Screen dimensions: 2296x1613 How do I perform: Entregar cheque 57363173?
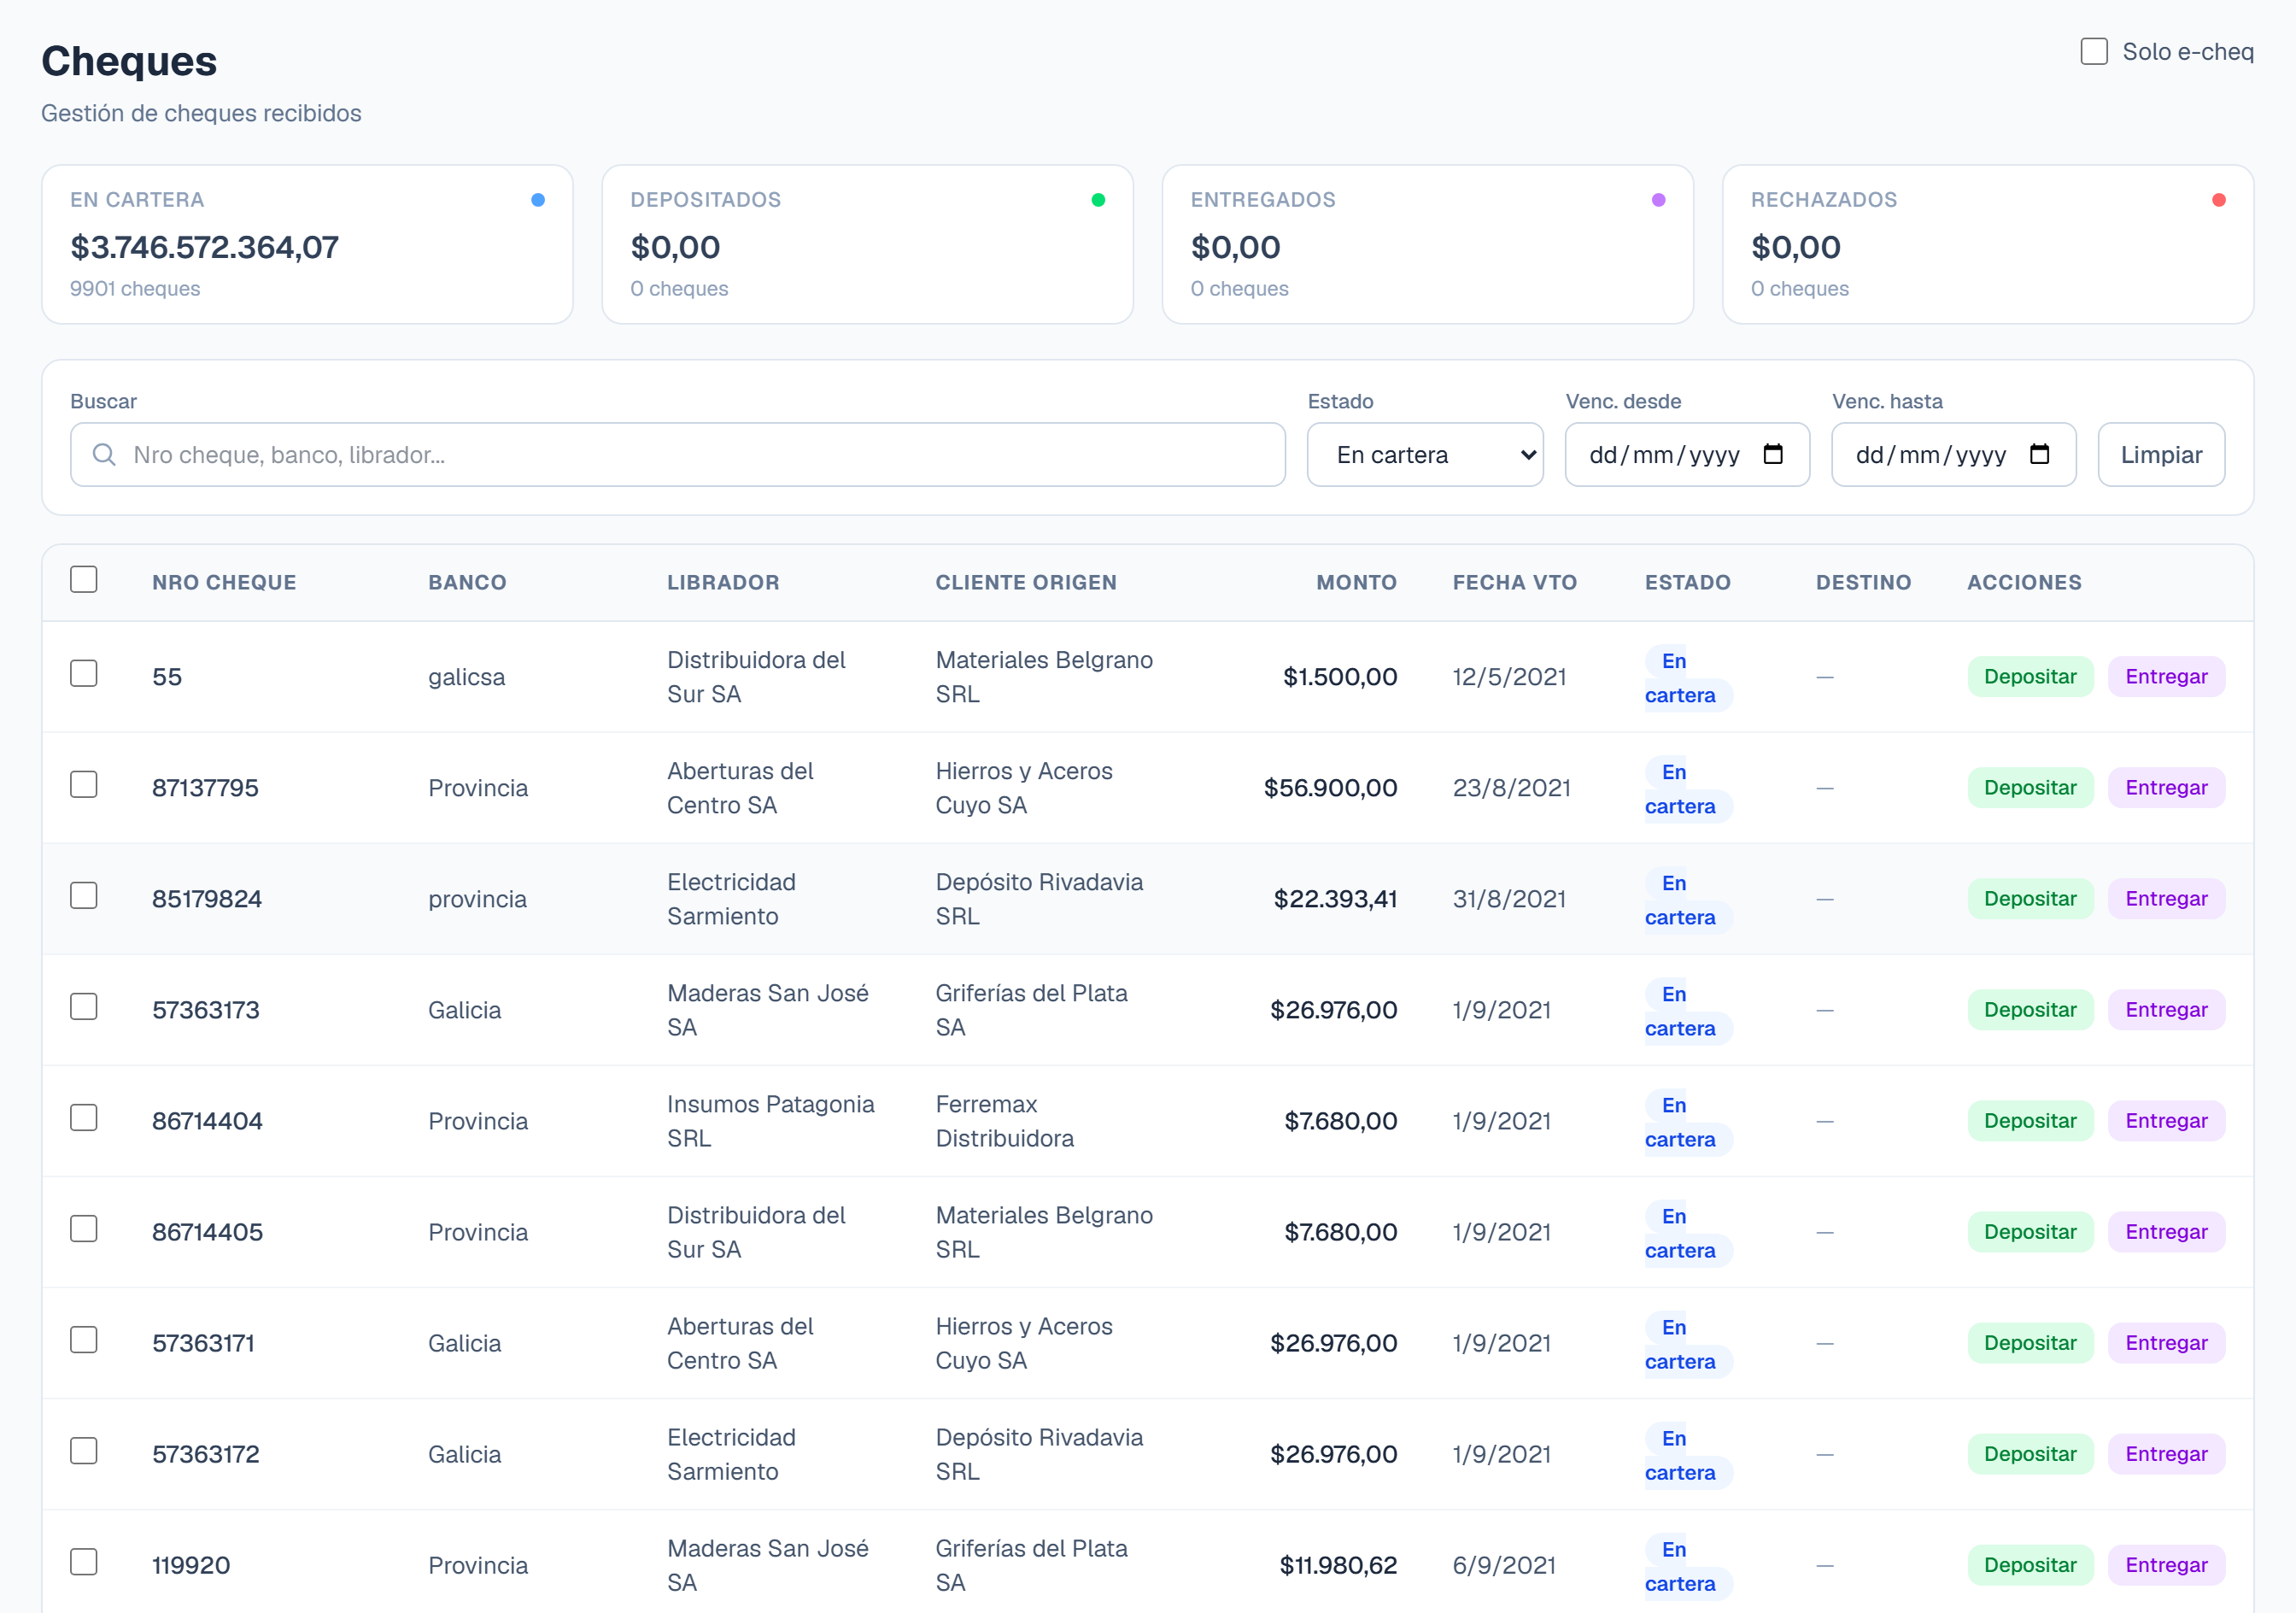(x=2166, y=1010)
